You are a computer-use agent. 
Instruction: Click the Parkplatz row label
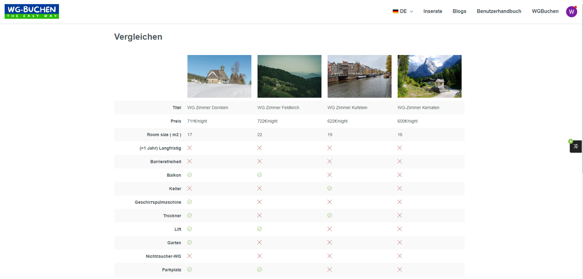click(172, 270)
